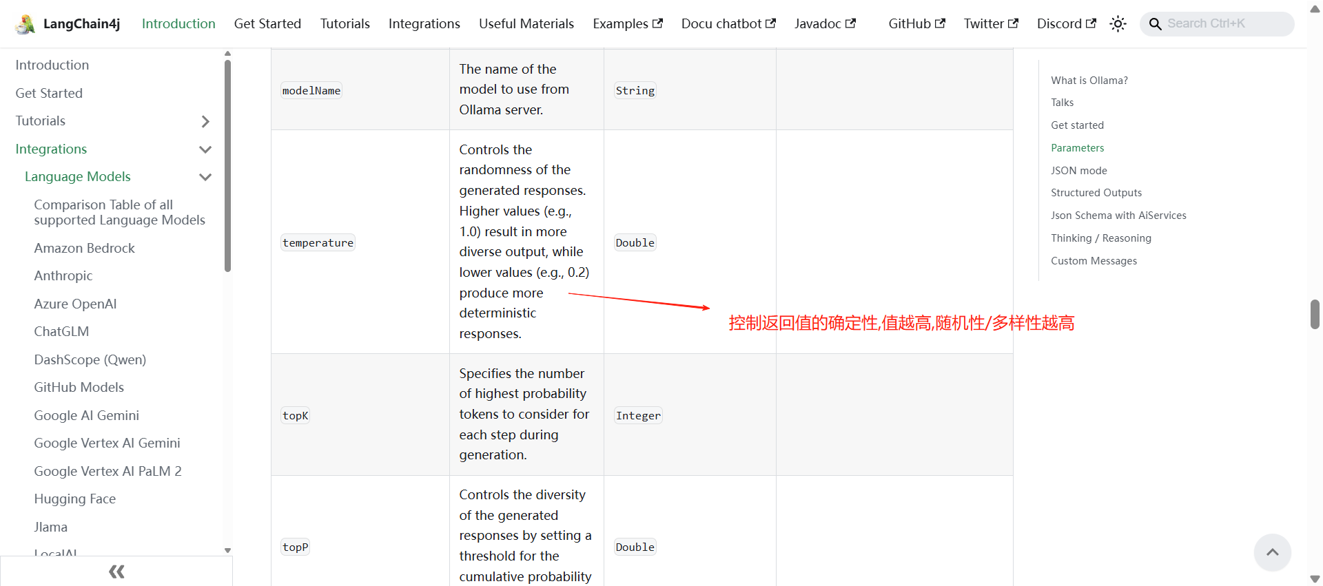Open Integrations in top navbar
1323x586 pixels.
tap(424, 24)
